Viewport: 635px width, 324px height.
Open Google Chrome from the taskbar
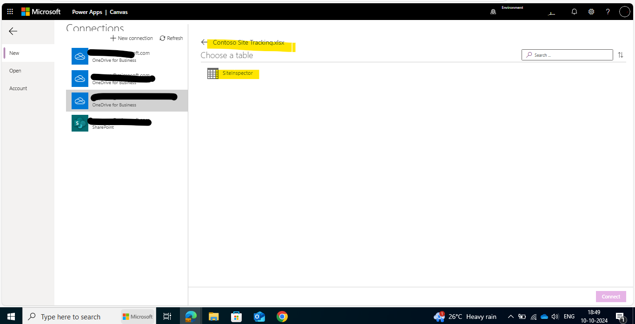(x=282, y=317)
